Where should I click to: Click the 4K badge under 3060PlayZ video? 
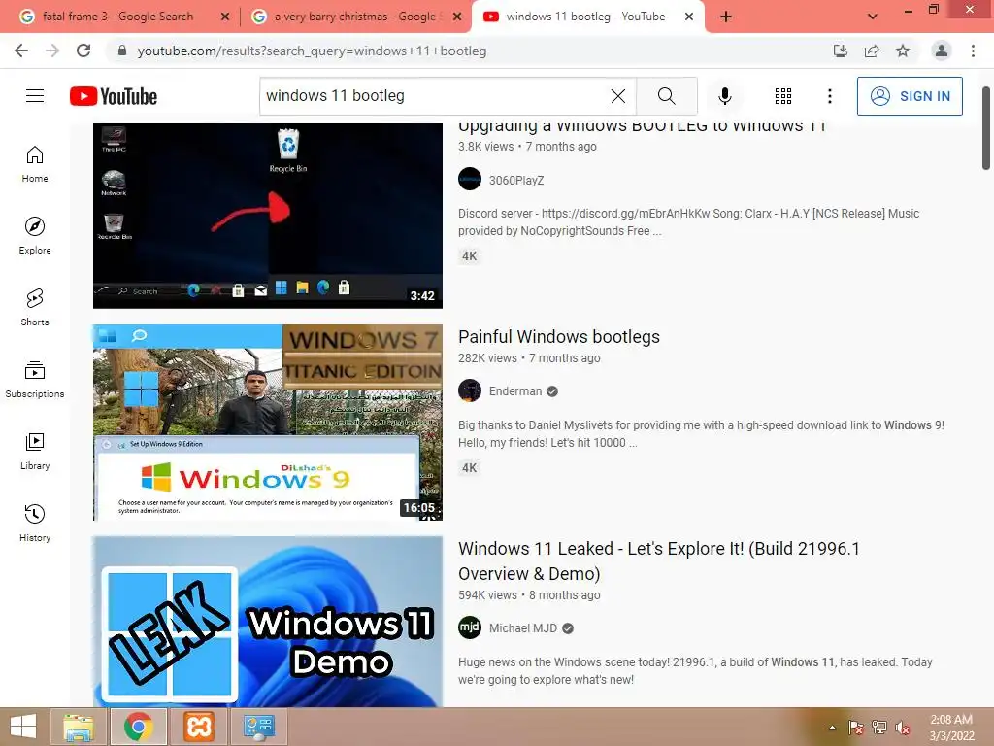click(470, 256)
